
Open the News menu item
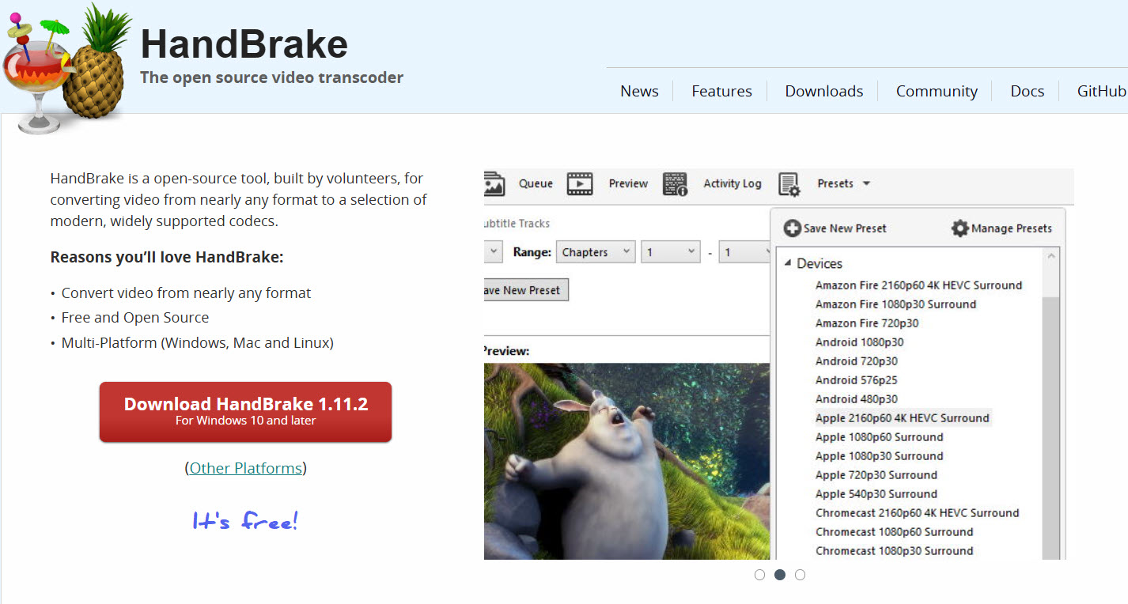(639, 91)
